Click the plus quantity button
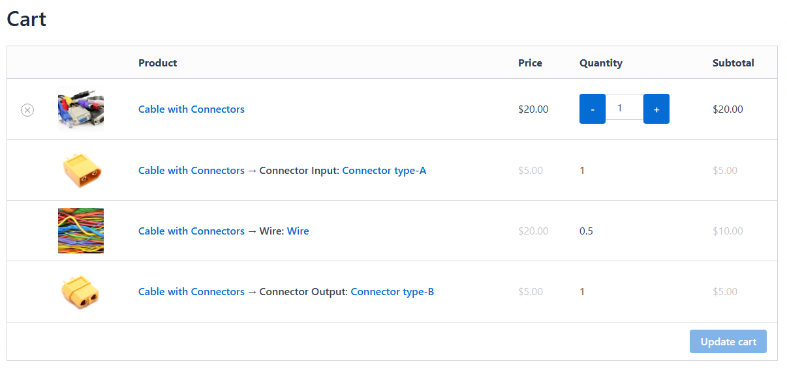This screenshot has height=372, width=787. coord(656,109)
